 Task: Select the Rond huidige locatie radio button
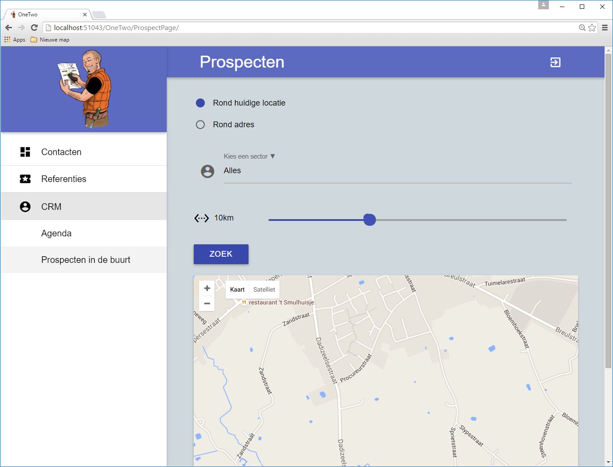click(x=200, y=103)
